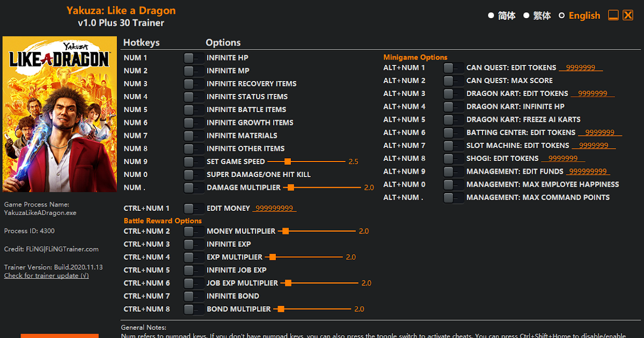Edit the Slot Machine tokens value
Screen dimensions: 644x338
(594, 145)
